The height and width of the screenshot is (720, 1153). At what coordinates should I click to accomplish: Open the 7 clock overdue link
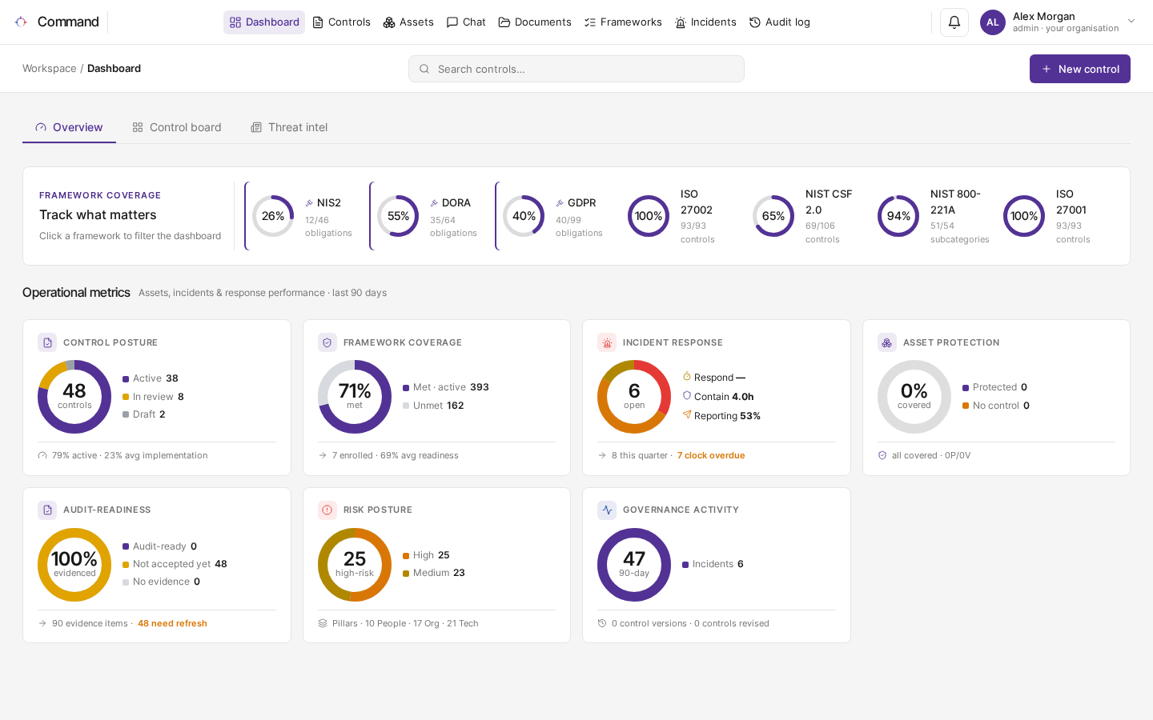coord(711,455)
